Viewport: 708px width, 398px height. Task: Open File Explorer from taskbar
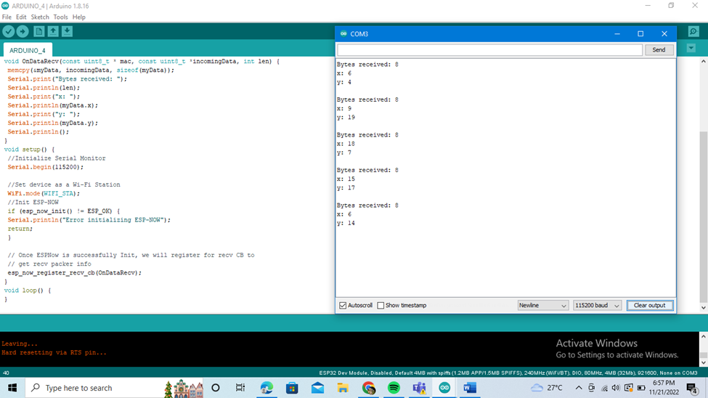(343, 388)
